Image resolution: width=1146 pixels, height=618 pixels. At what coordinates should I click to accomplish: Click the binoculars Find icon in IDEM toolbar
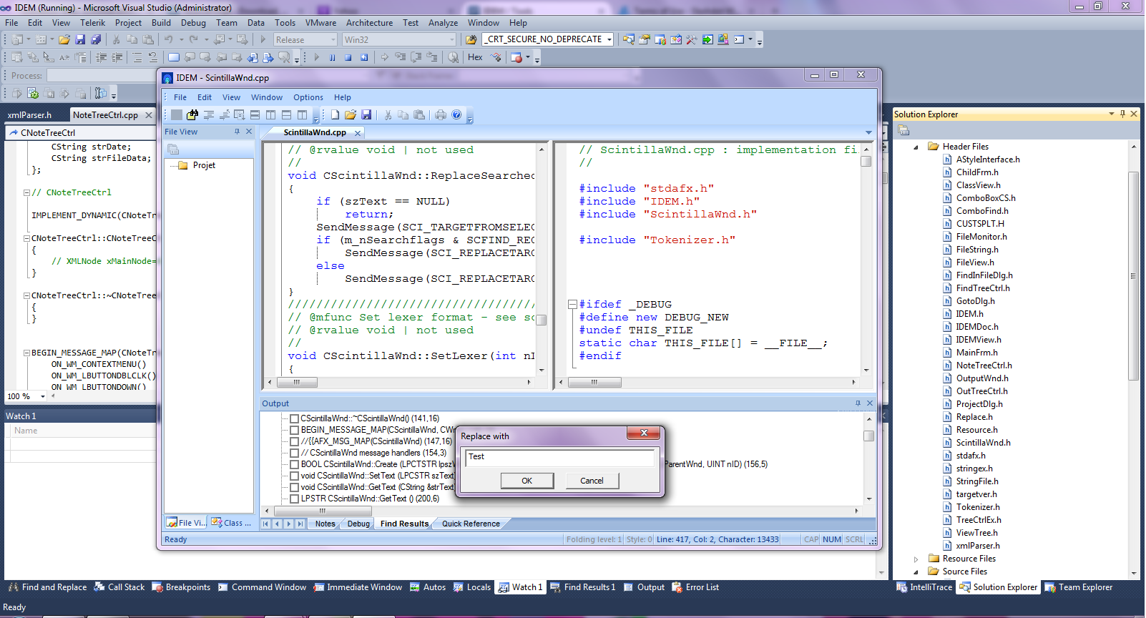tap(192, 114)
